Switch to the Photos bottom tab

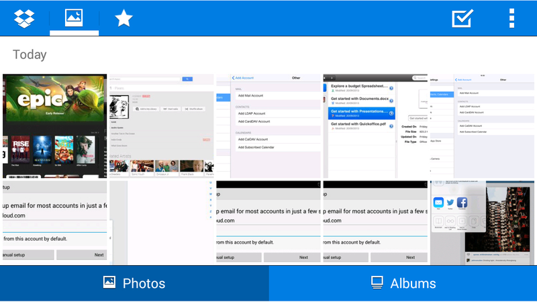pyautogui.click(x=134, y=283)
